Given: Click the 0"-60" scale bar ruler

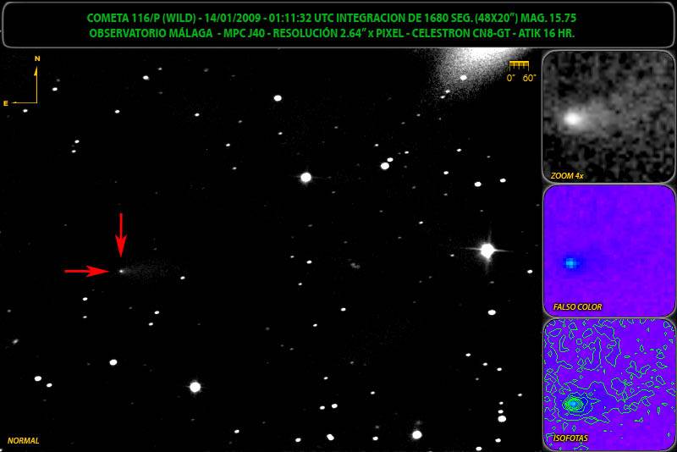Looking at the screenshot, I should pos(519,65).
